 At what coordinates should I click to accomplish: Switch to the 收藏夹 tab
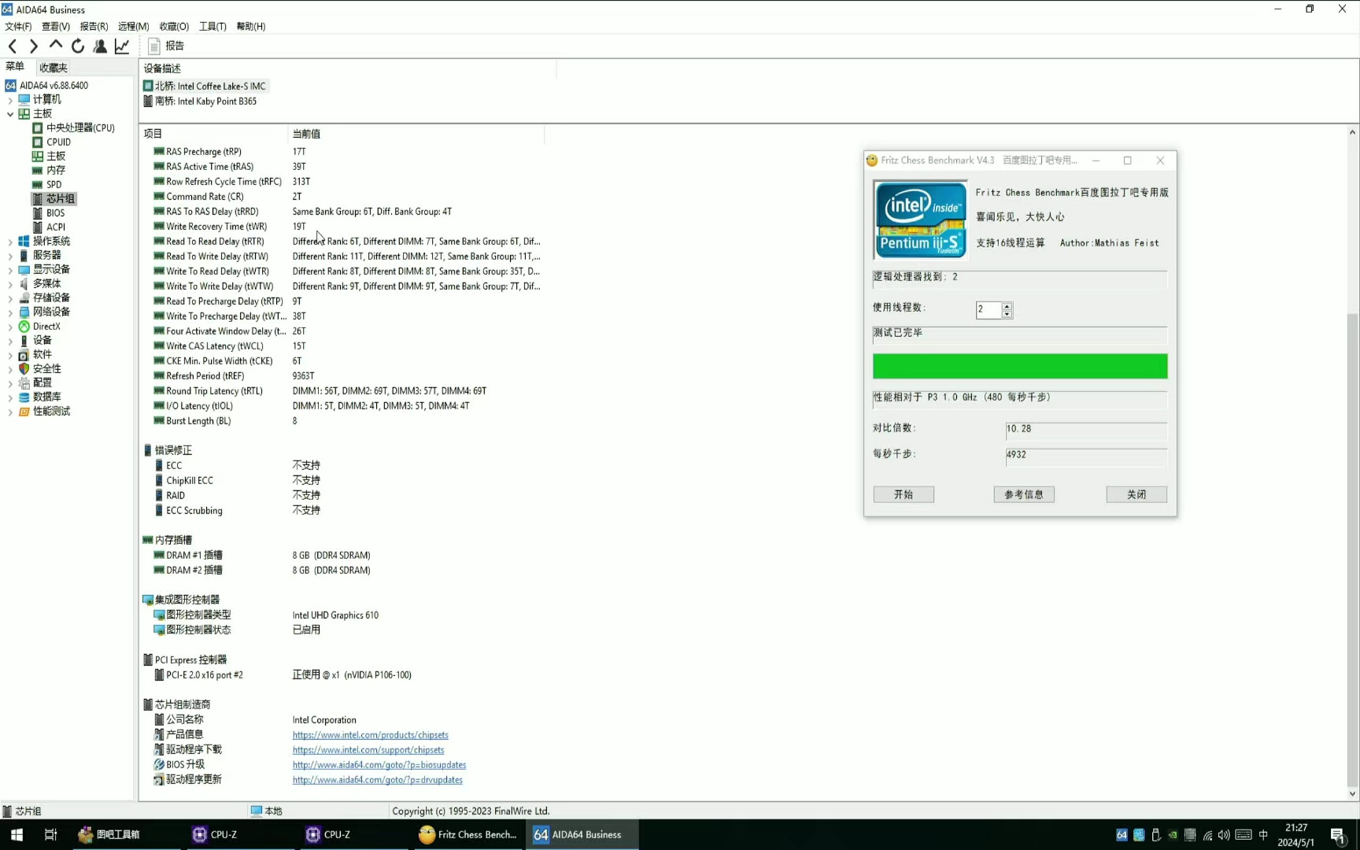point(53,68)
